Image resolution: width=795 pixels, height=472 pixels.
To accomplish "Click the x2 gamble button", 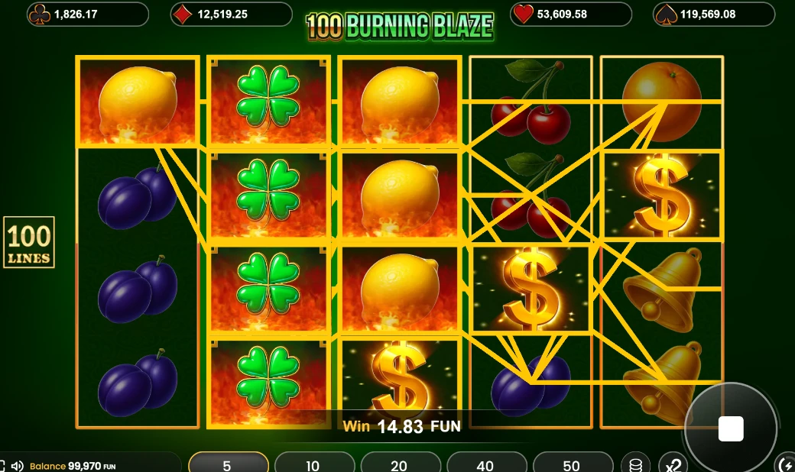I will [x=673, y=464].
